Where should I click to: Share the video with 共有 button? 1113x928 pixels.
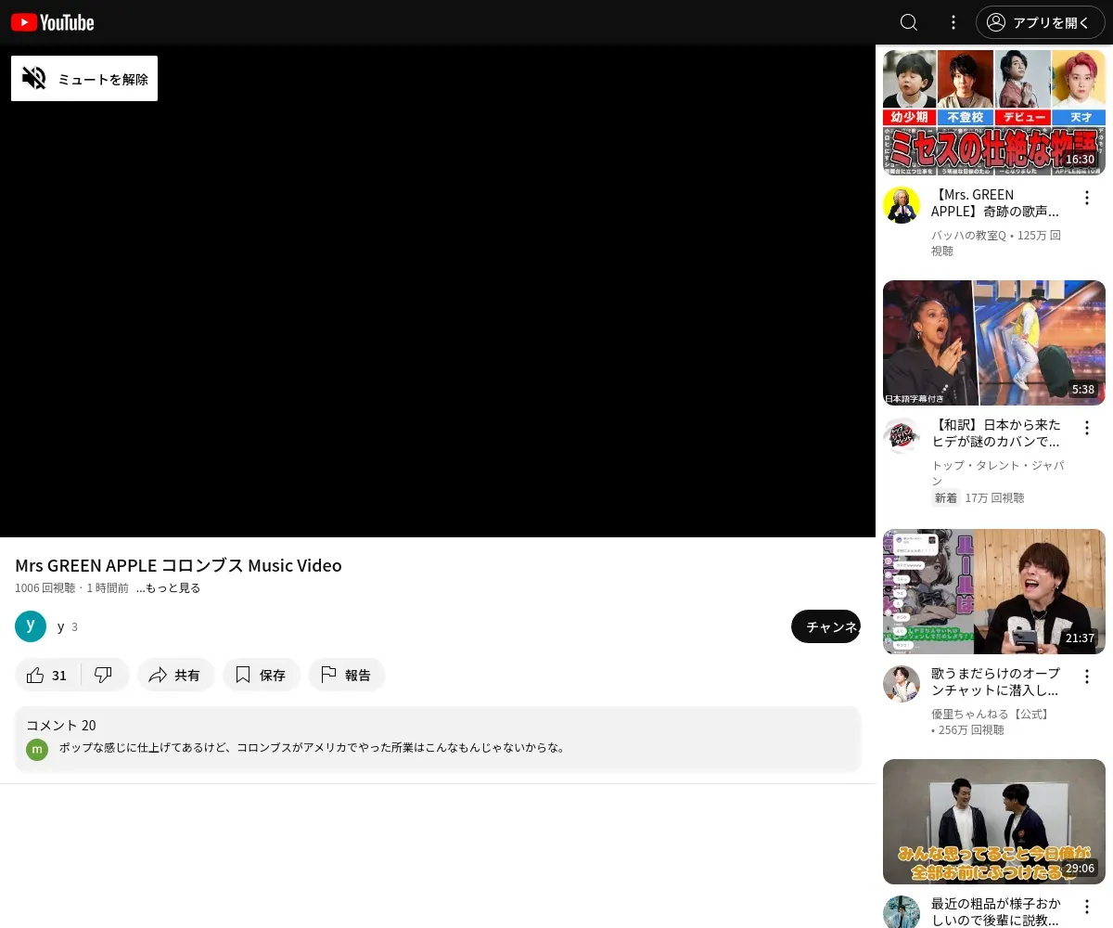(x=176, y=675)
